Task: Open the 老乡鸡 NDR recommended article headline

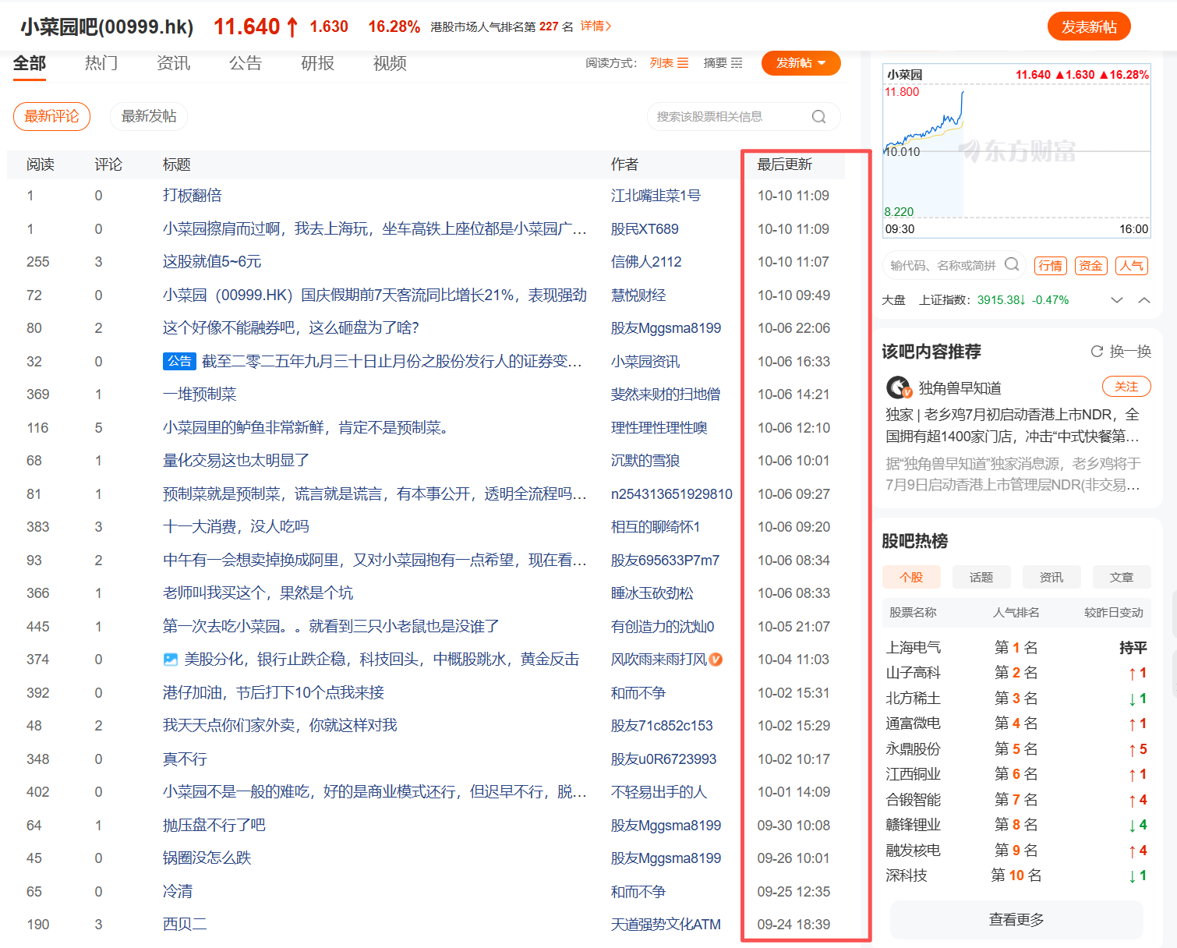Action: [1012, 425]
